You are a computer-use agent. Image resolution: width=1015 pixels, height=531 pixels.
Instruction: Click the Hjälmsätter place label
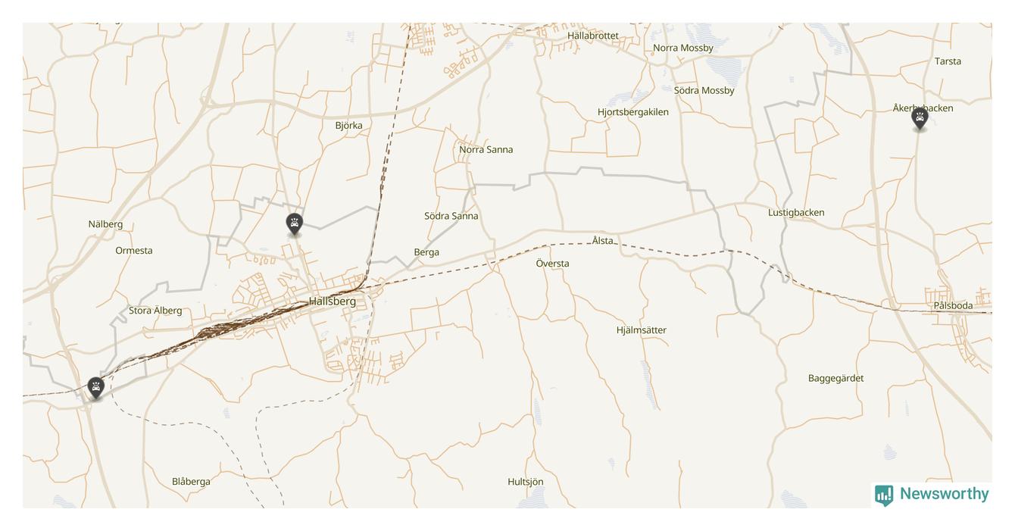coord(642,330)
